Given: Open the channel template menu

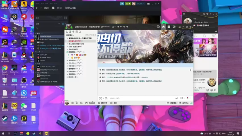Looking at the screenshot, I should tap(172, 103).
